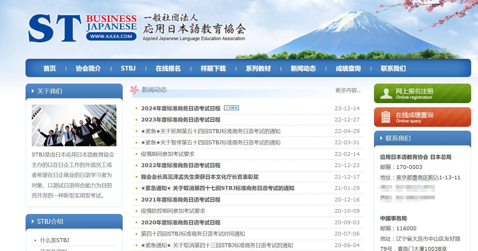Go to 协会简介 in the navigation bar
The width and height of the screenshot is (478, 251).
point(88,68)
